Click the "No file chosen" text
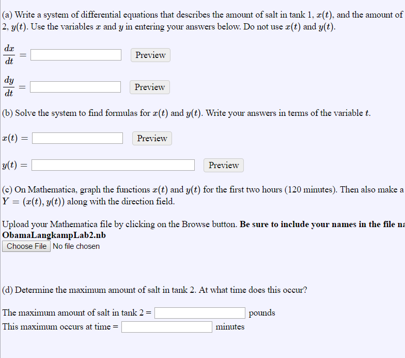 click(x=76, y=246)
